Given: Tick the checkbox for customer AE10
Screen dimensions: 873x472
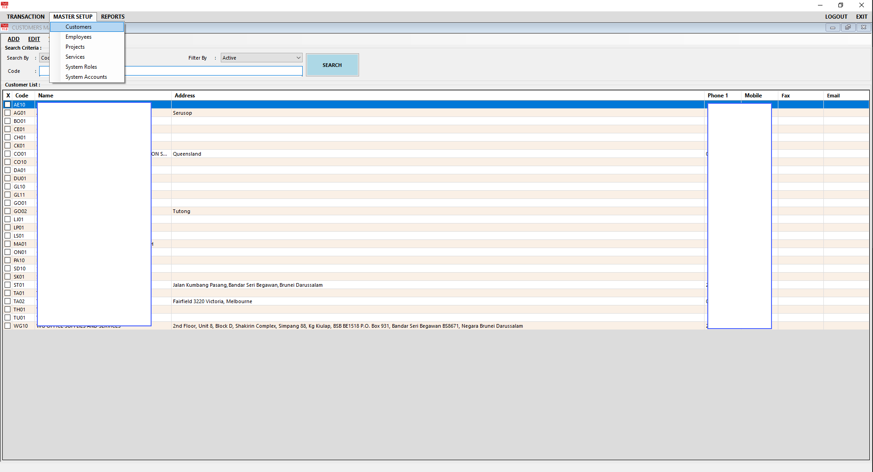Looking at the screenshot, I should 8,105.
